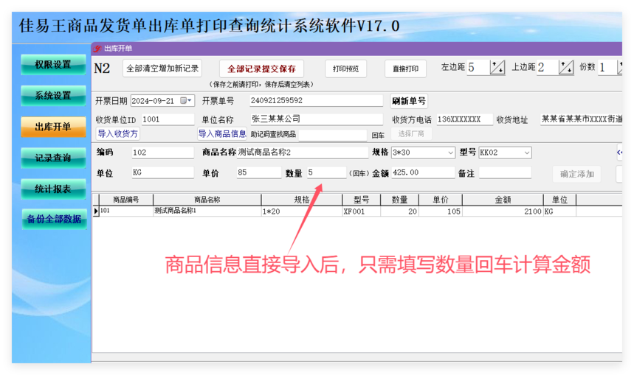Viewport: 634px width, 375px height.
Task: Click 确定添加 button
Action: coord(576,174)
